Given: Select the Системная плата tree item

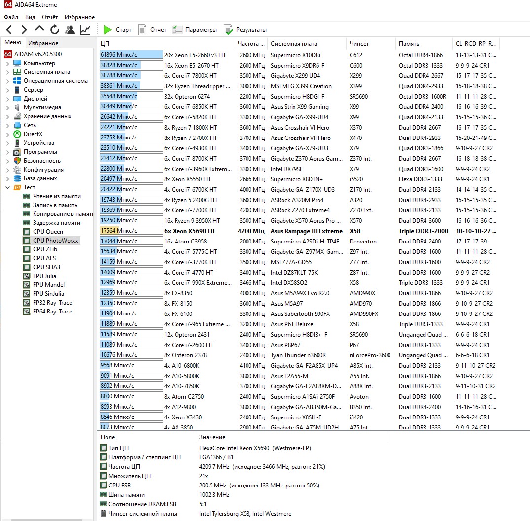Looking at the screenshot, I should click(47, 72).
